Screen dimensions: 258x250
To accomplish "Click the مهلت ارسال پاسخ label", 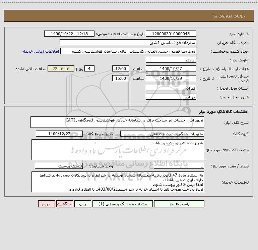I will [x=232, y=69].
